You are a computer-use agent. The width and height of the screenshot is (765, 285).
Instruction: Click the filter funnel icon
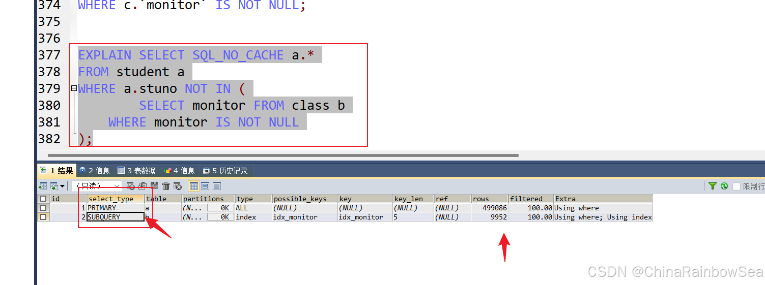coord(713,186)
